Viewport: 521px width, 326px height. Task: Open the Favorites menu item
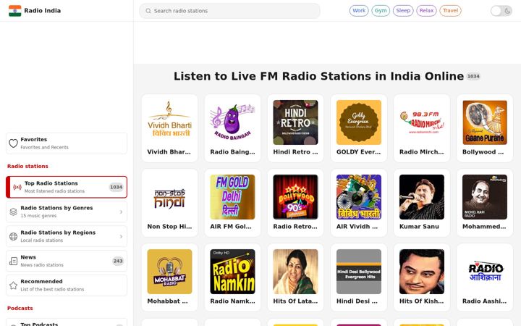[x=67, y=143]
